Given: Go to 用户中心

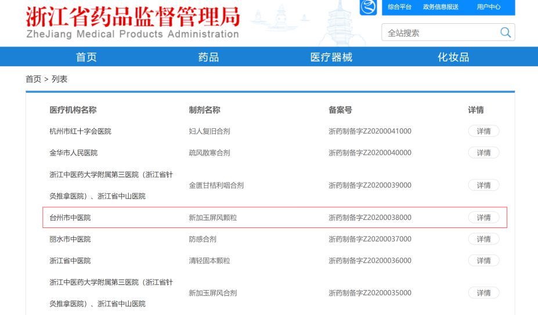Looking at the screenshot, I should pyautogui.click(x=488, y=7).
